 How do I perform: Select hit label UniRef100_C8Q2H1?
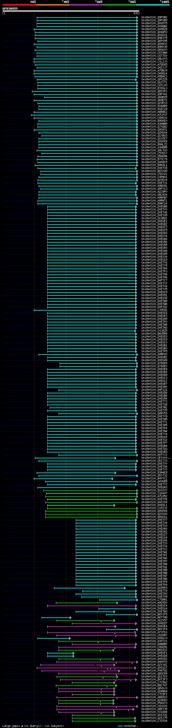click(154, 647)
